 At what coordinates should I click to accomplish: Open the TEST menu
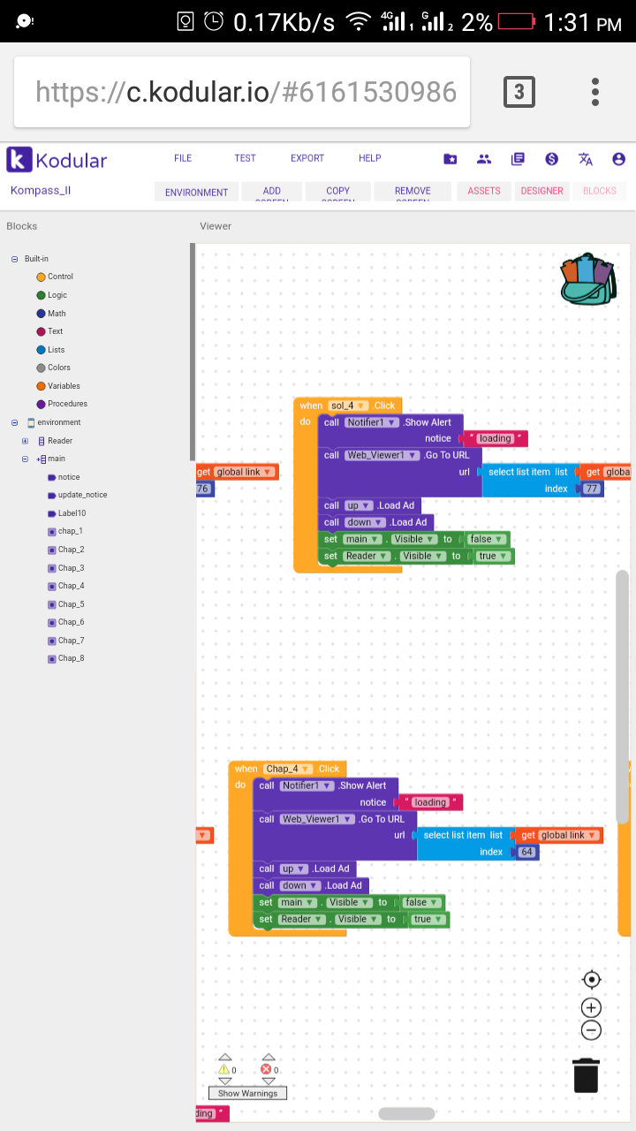pos(245,158)
